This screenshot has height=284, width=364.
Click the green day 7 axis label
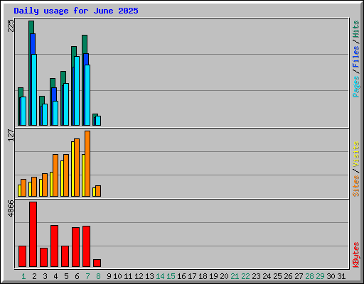87,276
